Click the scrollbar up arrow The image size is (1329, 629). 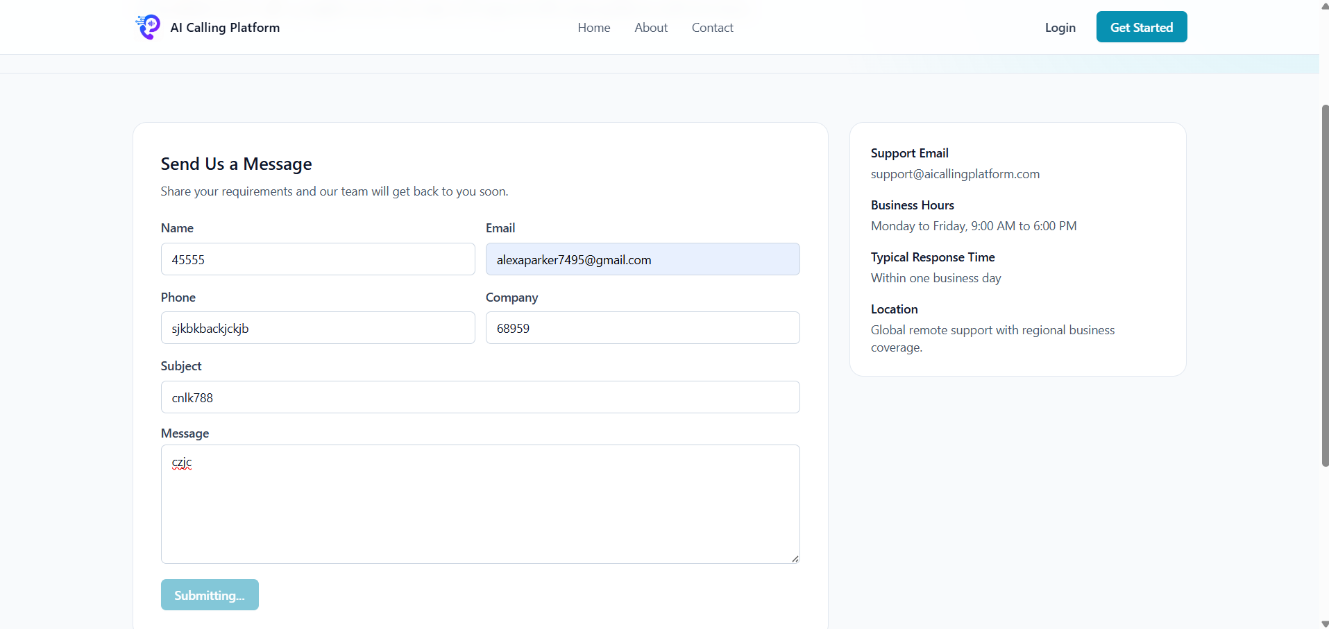[1325, 6]
